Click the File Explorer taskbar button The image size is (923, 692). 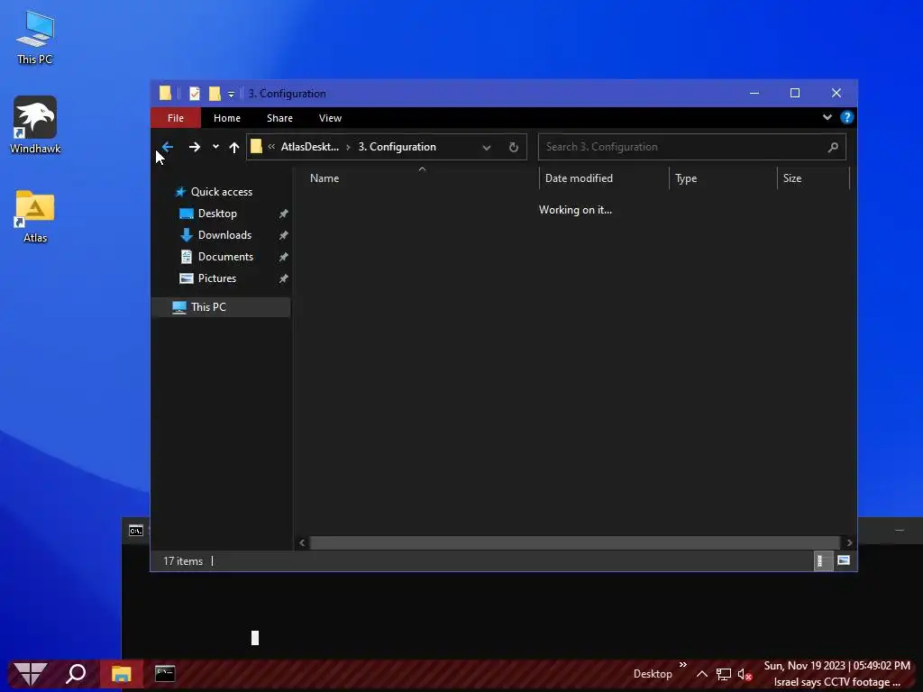pos(122,674)
